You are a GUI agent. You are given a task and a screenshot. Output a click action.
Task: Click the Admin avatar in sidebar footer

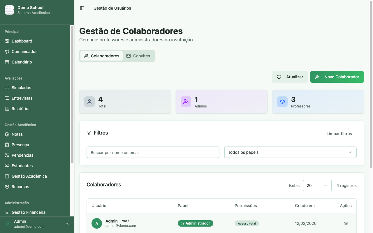[x=8, y=224]
